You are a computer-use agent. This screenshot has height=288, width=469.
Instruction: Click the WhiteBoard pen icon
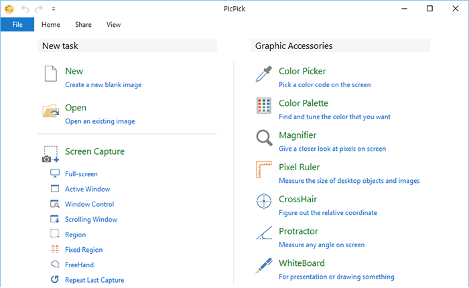tap(263, 266)
